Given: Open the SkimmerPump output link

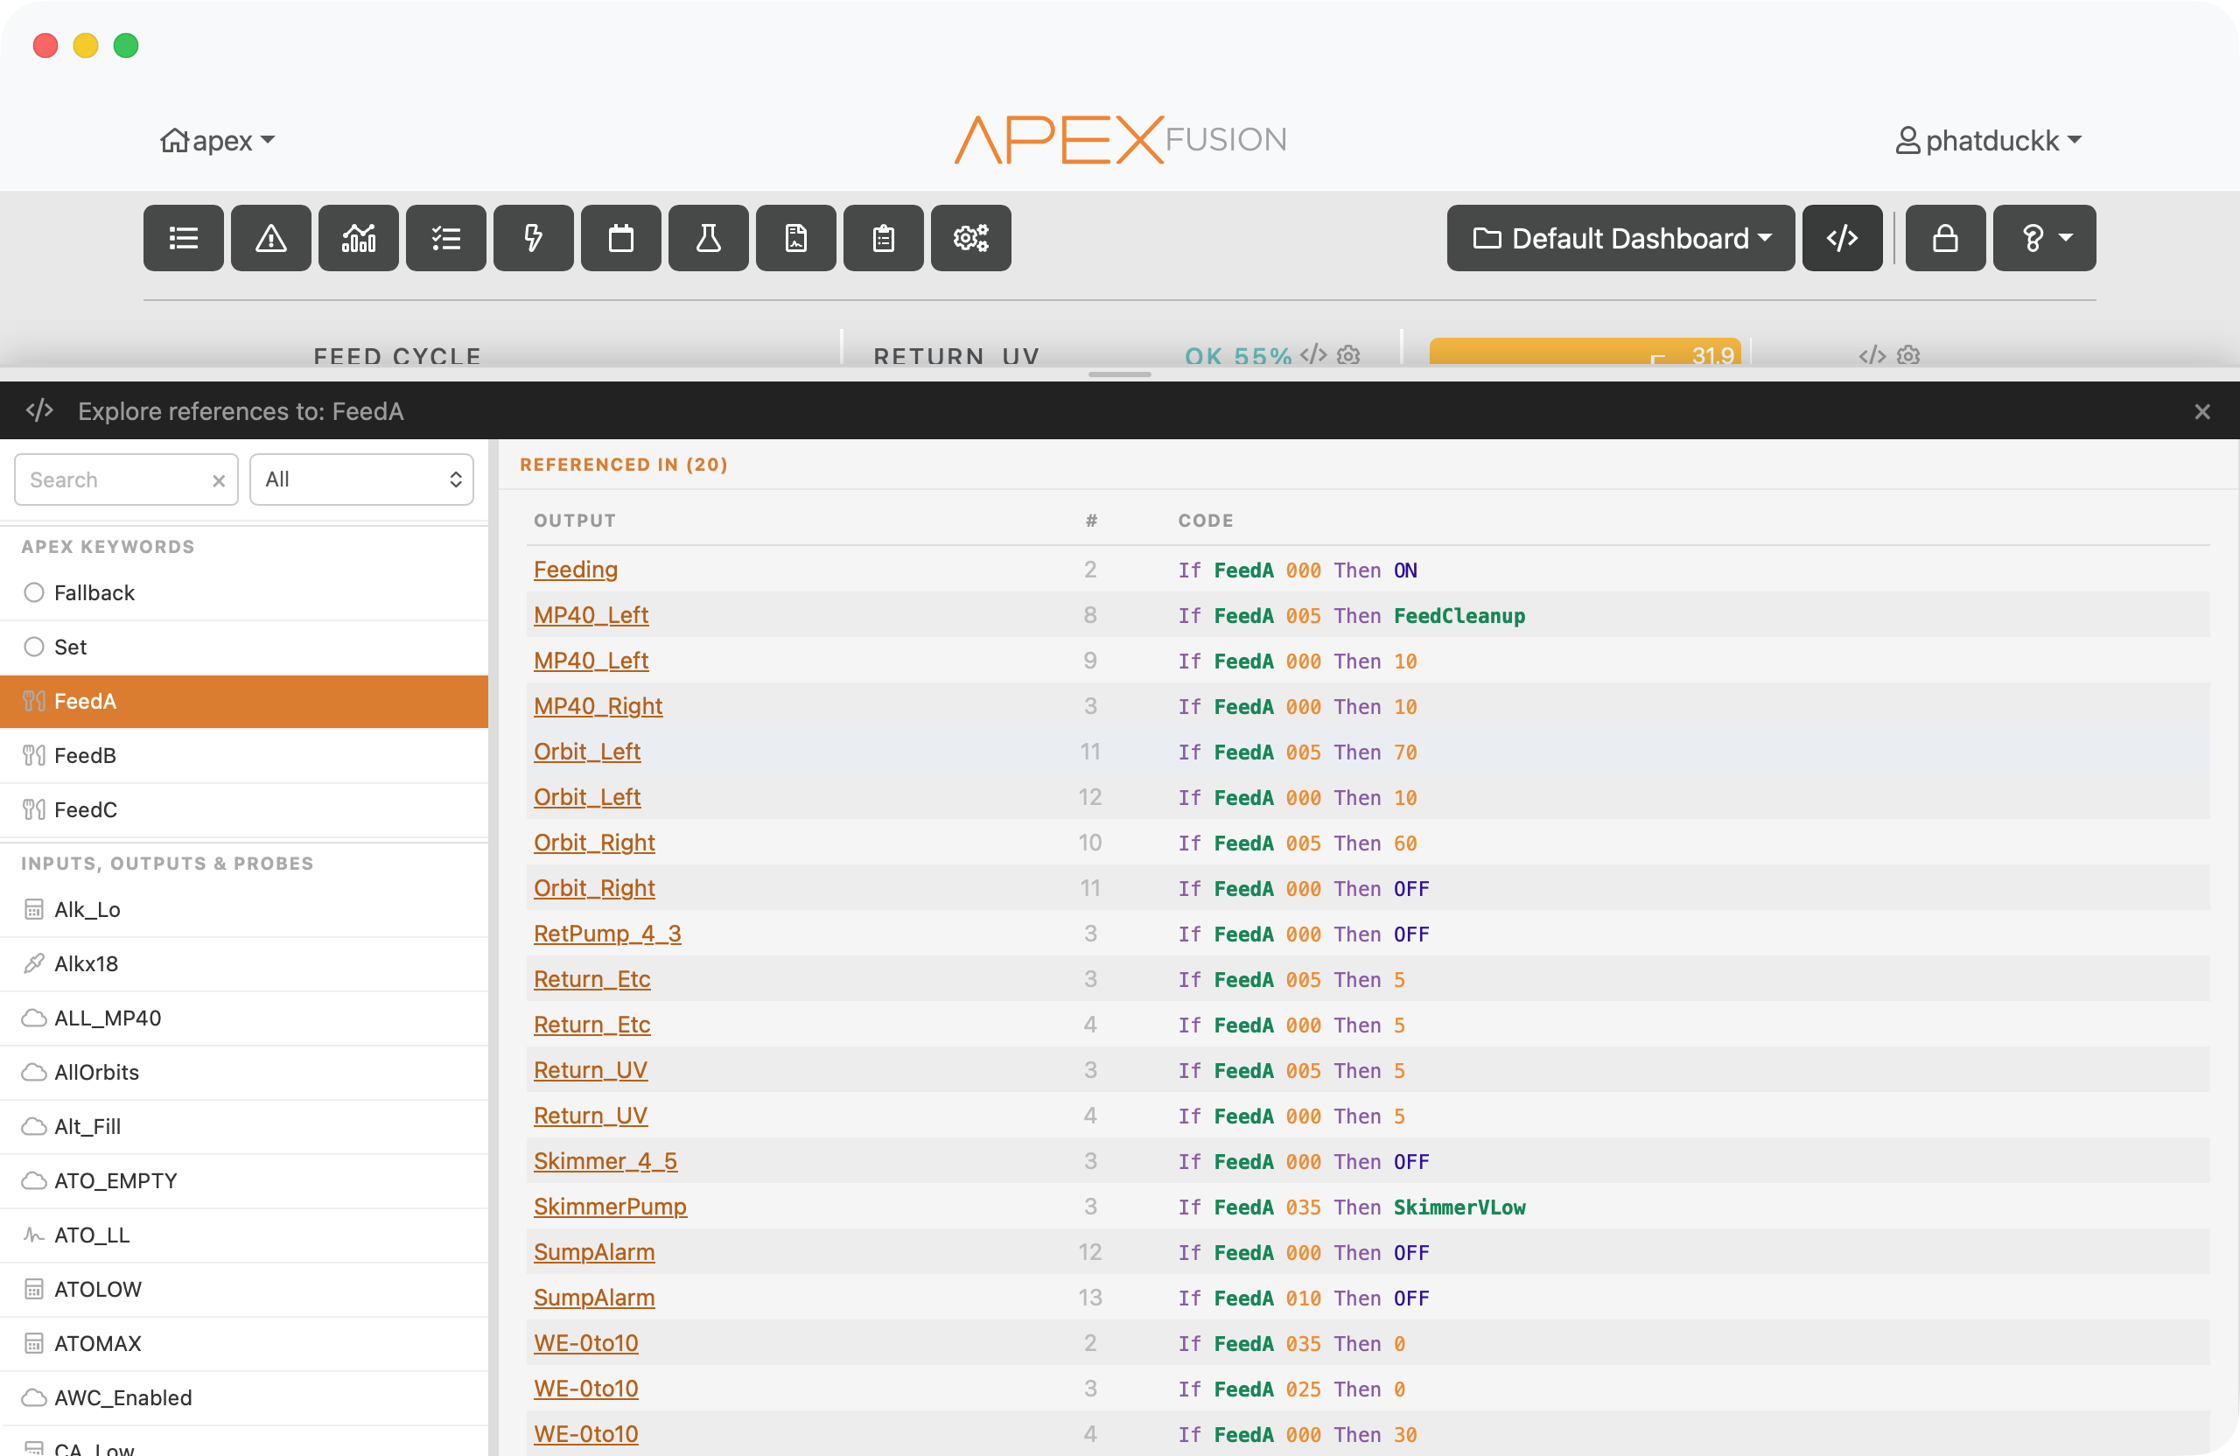Looking at the screenshot, I should [611, 1207].
